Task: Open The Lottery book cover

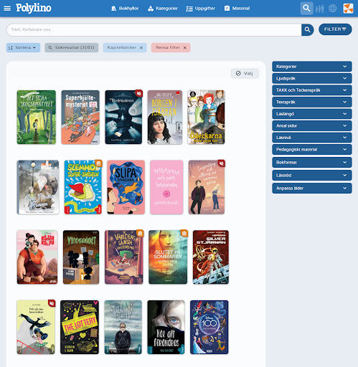Action: pos(80,327)
